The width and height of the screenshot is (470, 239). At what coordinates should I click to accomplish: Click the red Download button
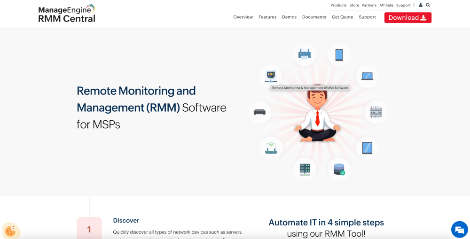click(407, 18)
